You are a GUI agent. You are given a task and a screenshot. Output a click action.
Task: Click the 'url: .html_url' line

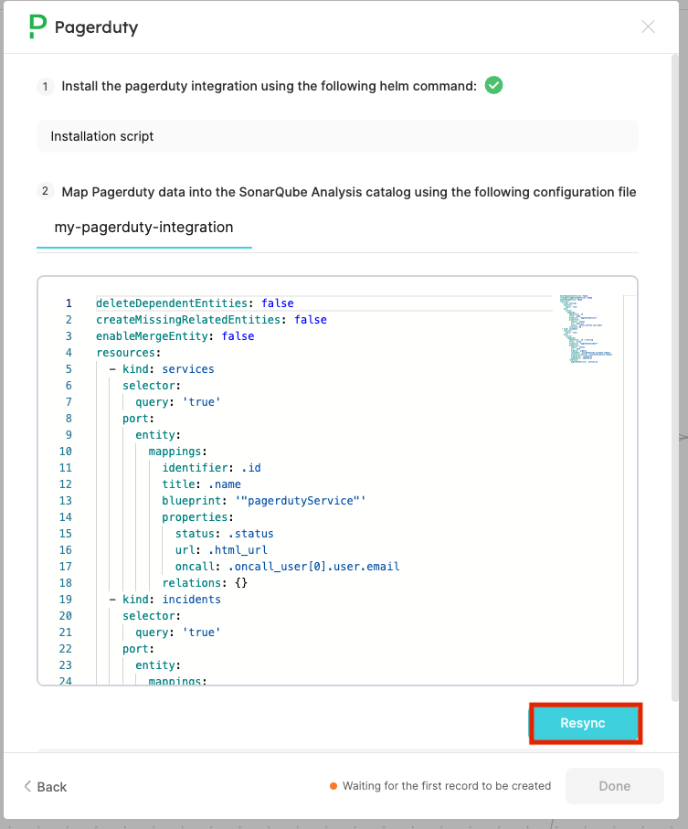tap(221, 550)
